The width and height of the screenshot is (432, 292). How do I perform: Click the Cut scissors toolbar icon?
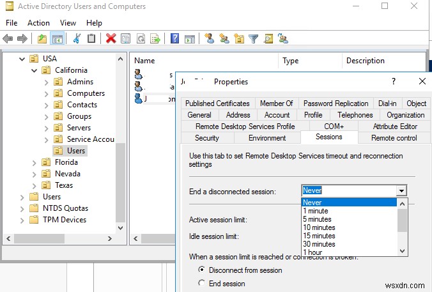point(77,38)
